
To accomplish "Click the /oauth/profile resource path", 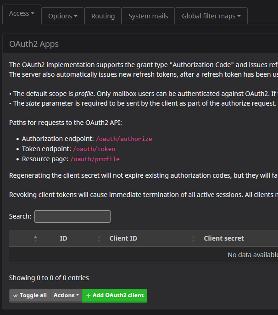I will click(x=95, y=159).
